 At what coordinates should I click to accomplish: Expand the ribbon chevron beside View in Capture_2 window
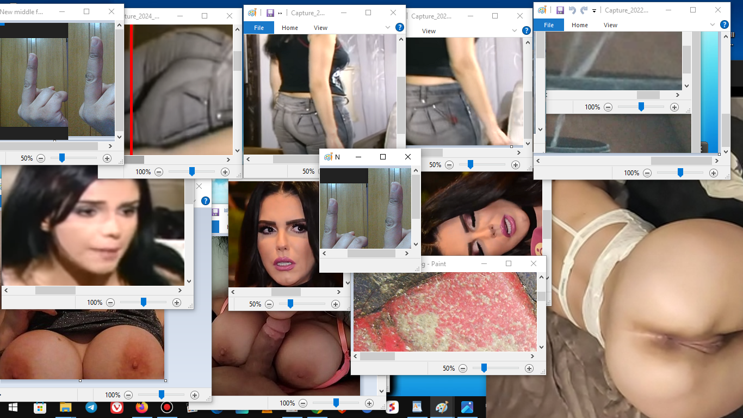[x=388, y=27]
